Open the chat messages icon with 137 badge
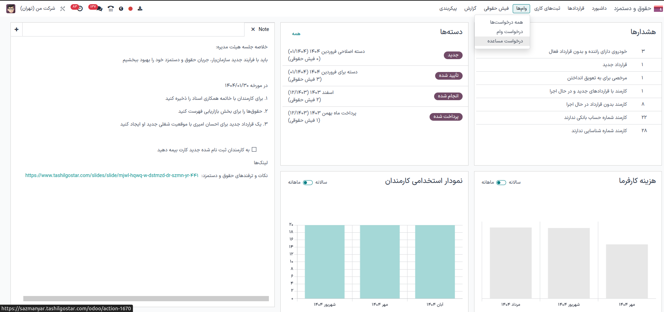Image resolution: width=664 pixels, height=312 pixels. point(99,8)
